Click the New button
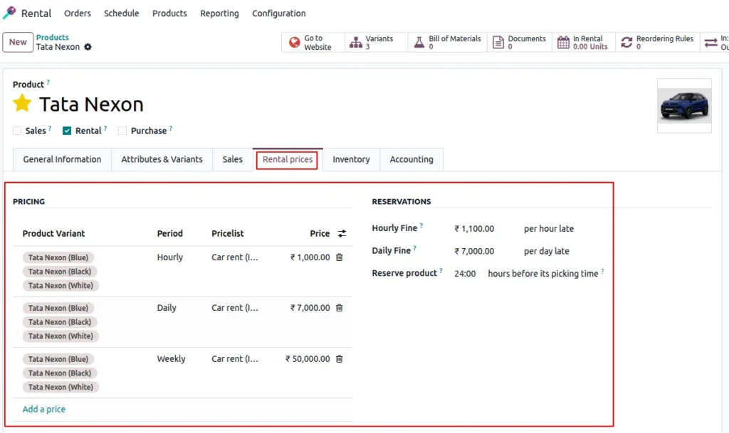The width and height of the screenshot is (729, 433). tap(18, 42)
